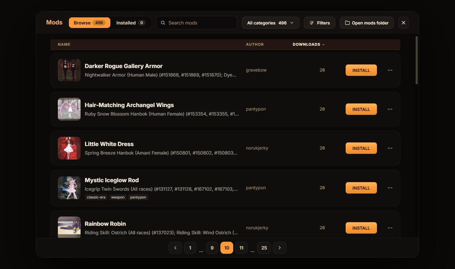Open Little White Dress thumbnail
455x269 pixels.
69,148
